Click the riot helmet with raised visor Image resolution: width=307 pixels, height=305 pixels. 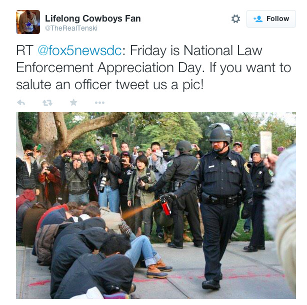(220, 133)
